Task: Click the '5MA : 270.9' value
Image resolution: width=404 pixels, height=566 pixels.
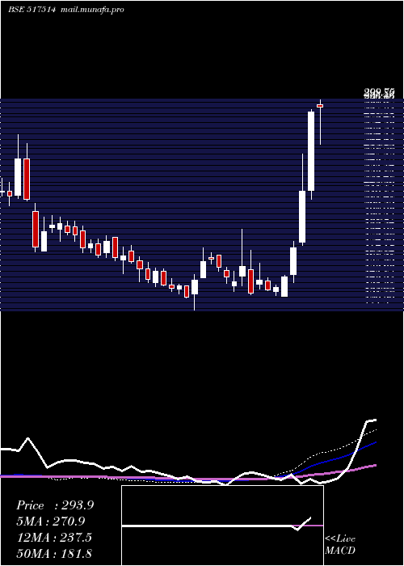Action: (x=51, y=522)
